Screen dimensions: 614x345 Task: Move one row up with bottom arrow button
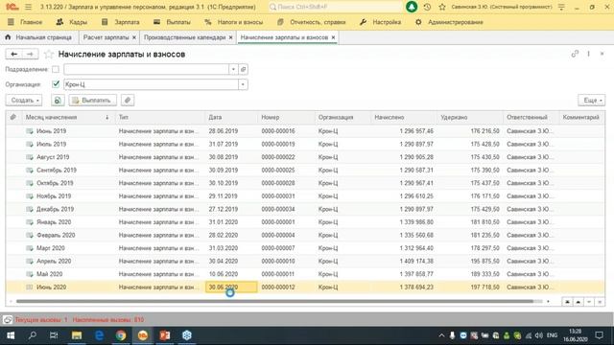click(578, 302)
